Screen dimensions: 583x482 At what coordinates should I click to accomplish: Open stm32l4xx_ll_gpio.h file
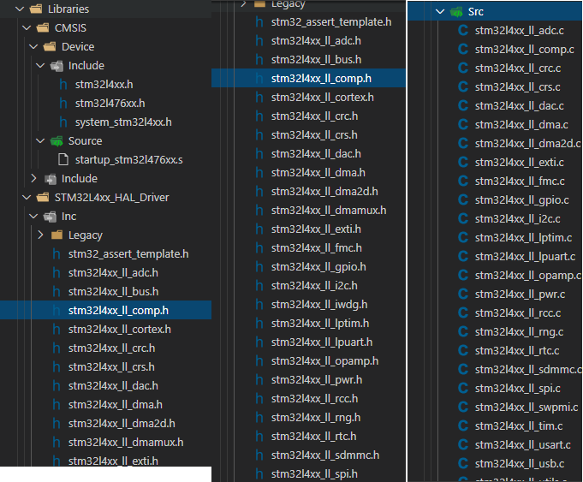pos(318,267)
